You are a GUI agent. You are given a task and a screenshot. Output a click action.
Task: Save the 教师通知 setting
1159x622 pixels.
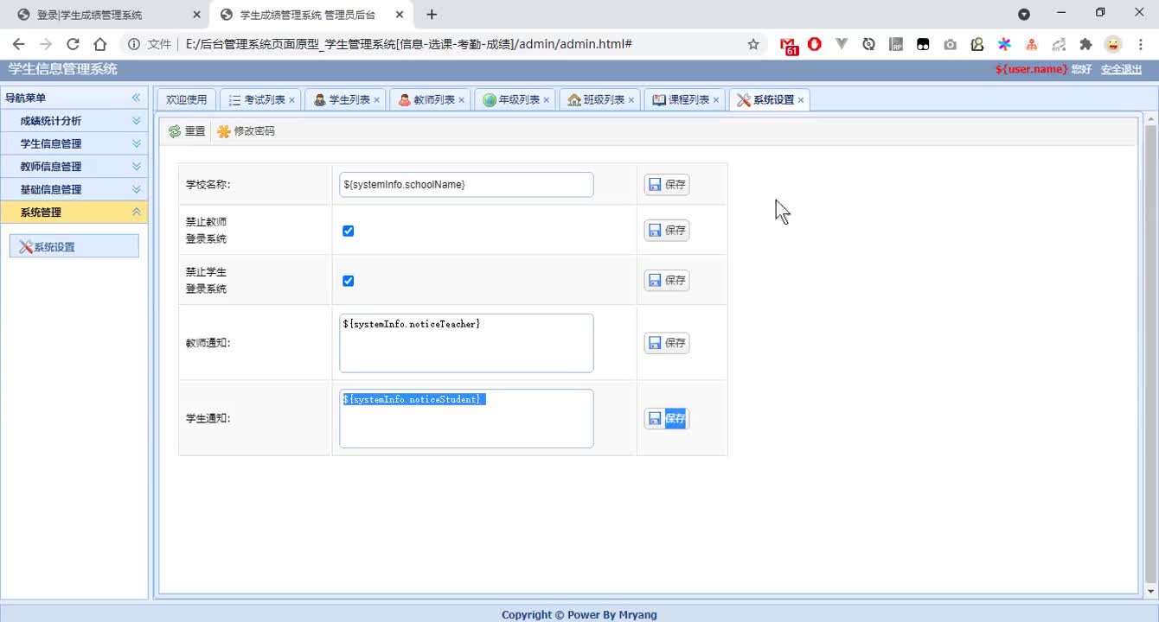tap(667, 343)
